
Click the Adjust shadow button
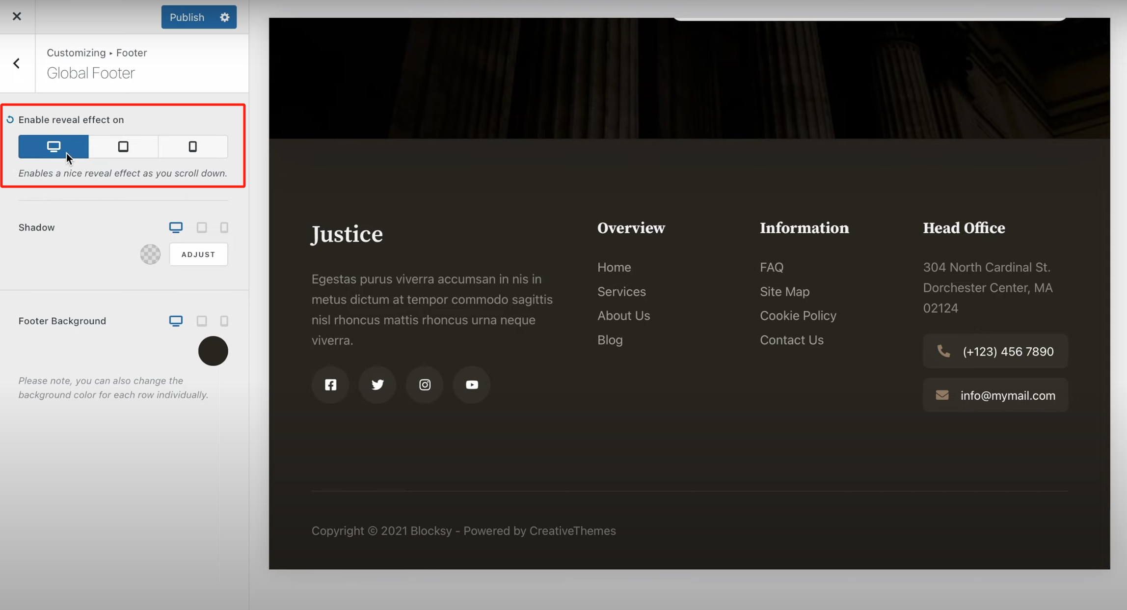pos(198,254)
